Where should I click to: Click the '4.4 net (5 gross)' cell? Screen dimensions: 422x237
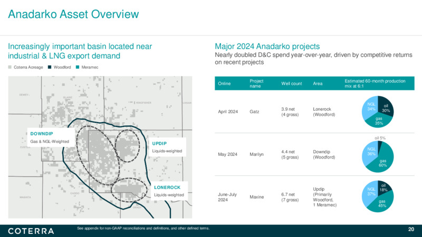pos(290,154)
